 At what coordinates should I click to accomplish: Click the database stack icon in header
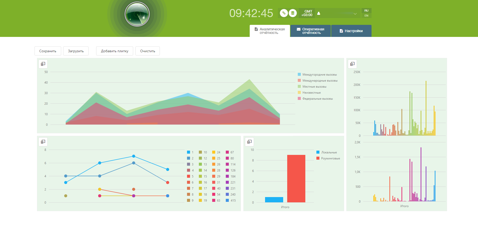[293, 13]
